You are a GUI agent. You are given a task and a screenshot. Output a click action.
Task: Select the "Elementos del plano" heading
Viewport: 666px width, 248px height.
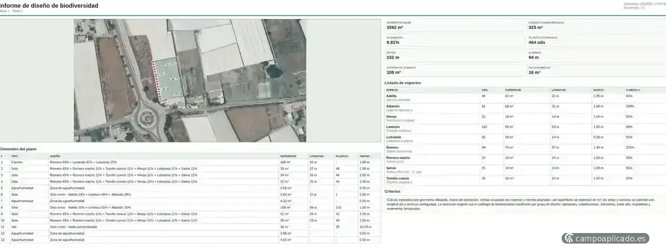click(x=18, y=149)
